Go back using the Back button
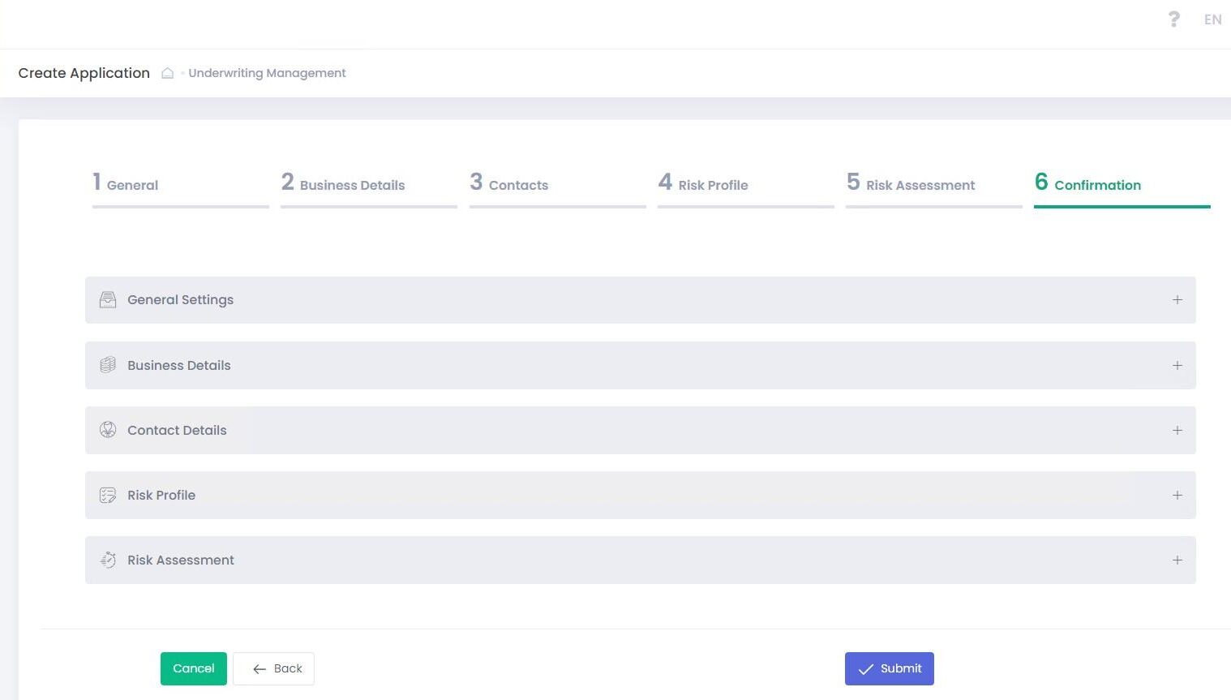 [x=273, y=668]
